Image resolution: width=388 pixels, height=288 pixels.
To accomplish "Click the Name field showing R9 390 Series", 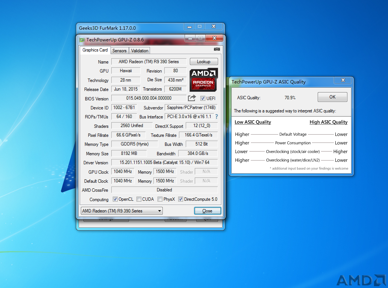I will (149, 62).
